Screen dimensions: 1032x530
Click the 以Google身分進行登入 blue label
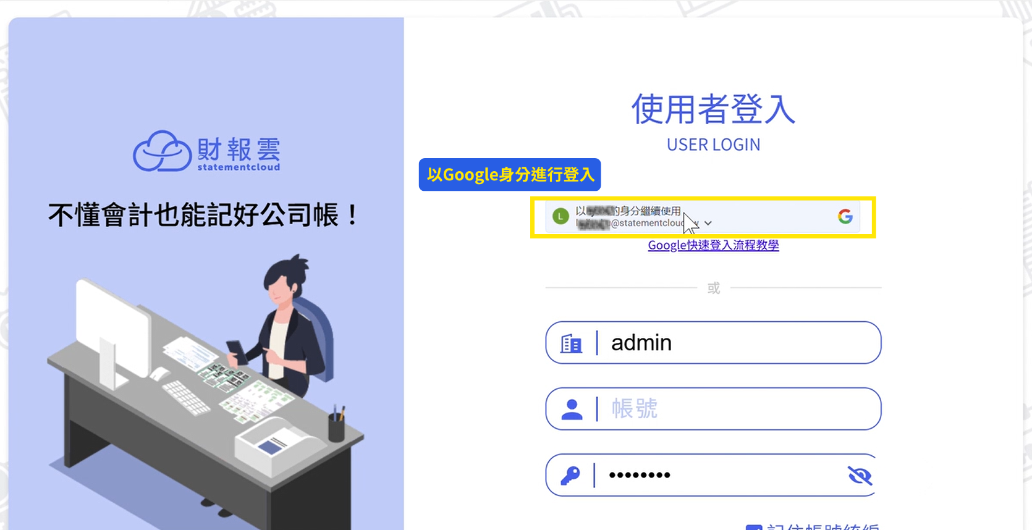(x=510, y=175)
